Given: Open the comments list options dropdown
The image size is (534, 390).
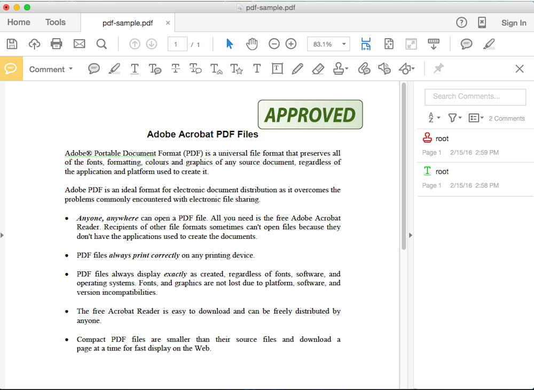Looking at the screenshot, I should pos(476,118).
